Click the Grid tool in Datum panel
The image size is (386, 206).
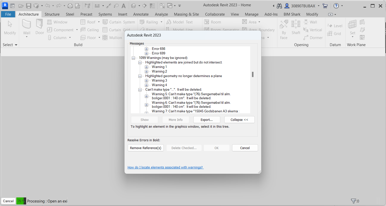(x=334, y=34)
